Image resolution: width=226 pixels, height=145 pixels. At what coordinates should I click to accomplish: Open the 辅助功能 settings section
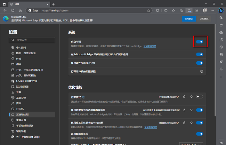(32, 131)
